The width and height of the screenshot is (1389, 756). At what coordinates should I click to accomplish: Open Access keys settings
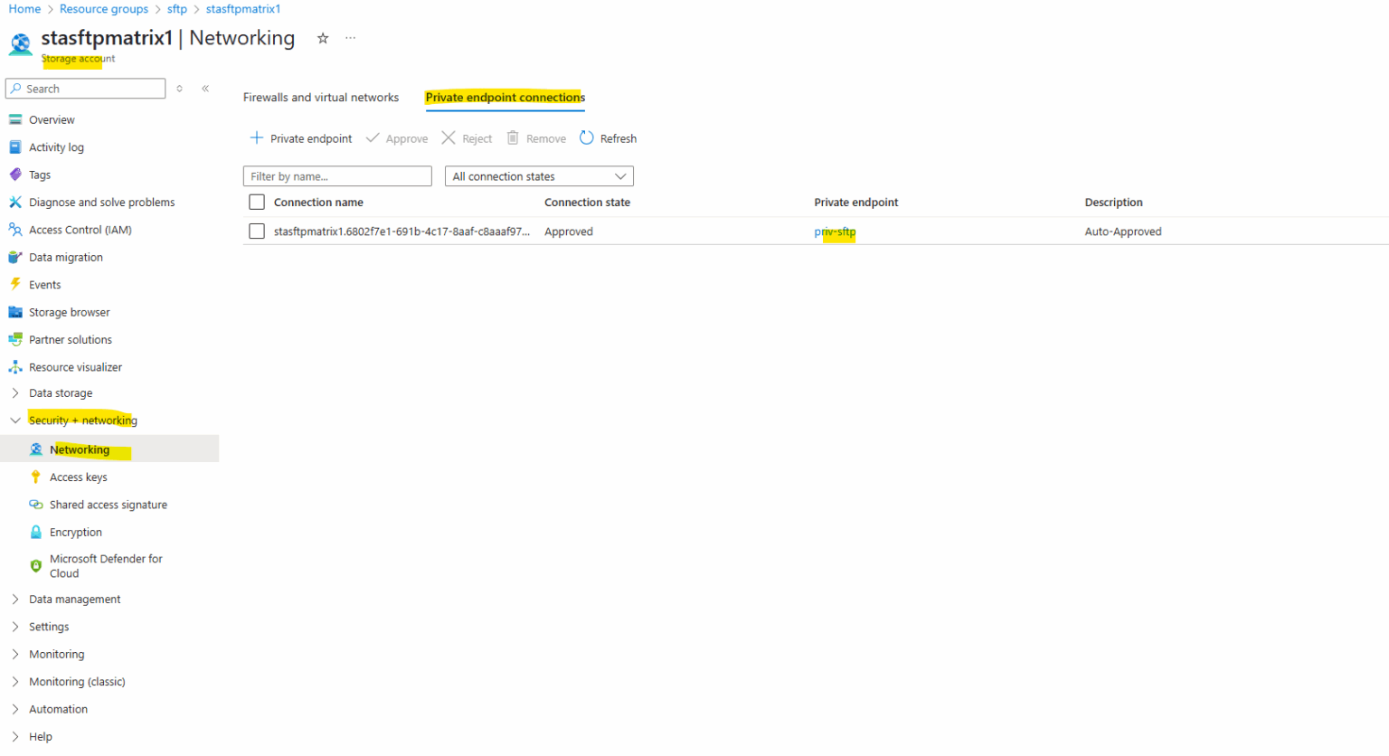coord(80,477)
